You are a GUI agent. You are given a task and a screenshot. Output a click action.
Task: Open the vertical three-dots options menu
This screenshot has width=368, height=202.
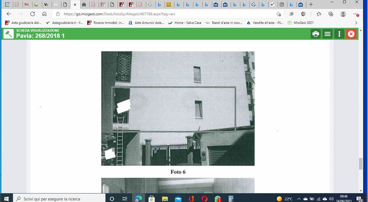(x=339, y=34)
